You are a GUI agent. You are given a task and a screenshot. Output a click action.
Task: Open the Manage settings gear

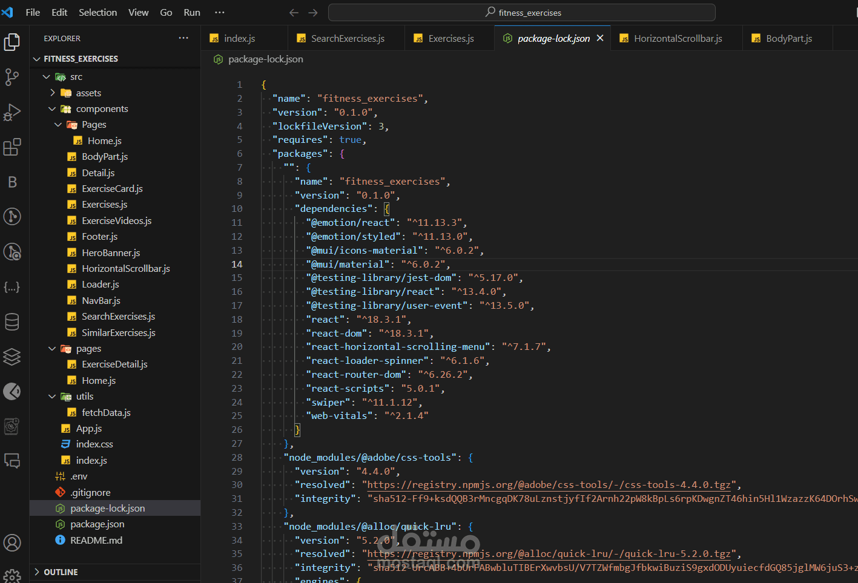click(x=12, y=575)
